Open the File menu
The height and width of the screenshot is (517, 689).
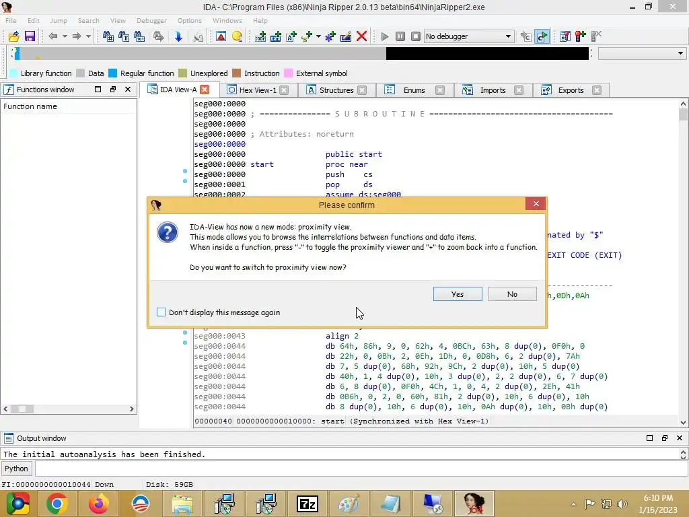click(11, 21)
